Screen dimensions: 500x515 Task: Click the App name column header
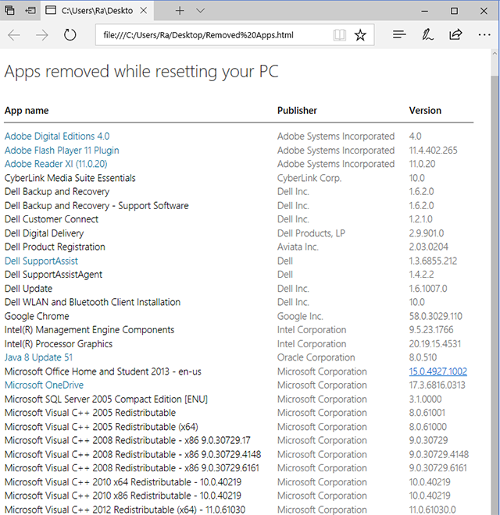pos(27,110)
